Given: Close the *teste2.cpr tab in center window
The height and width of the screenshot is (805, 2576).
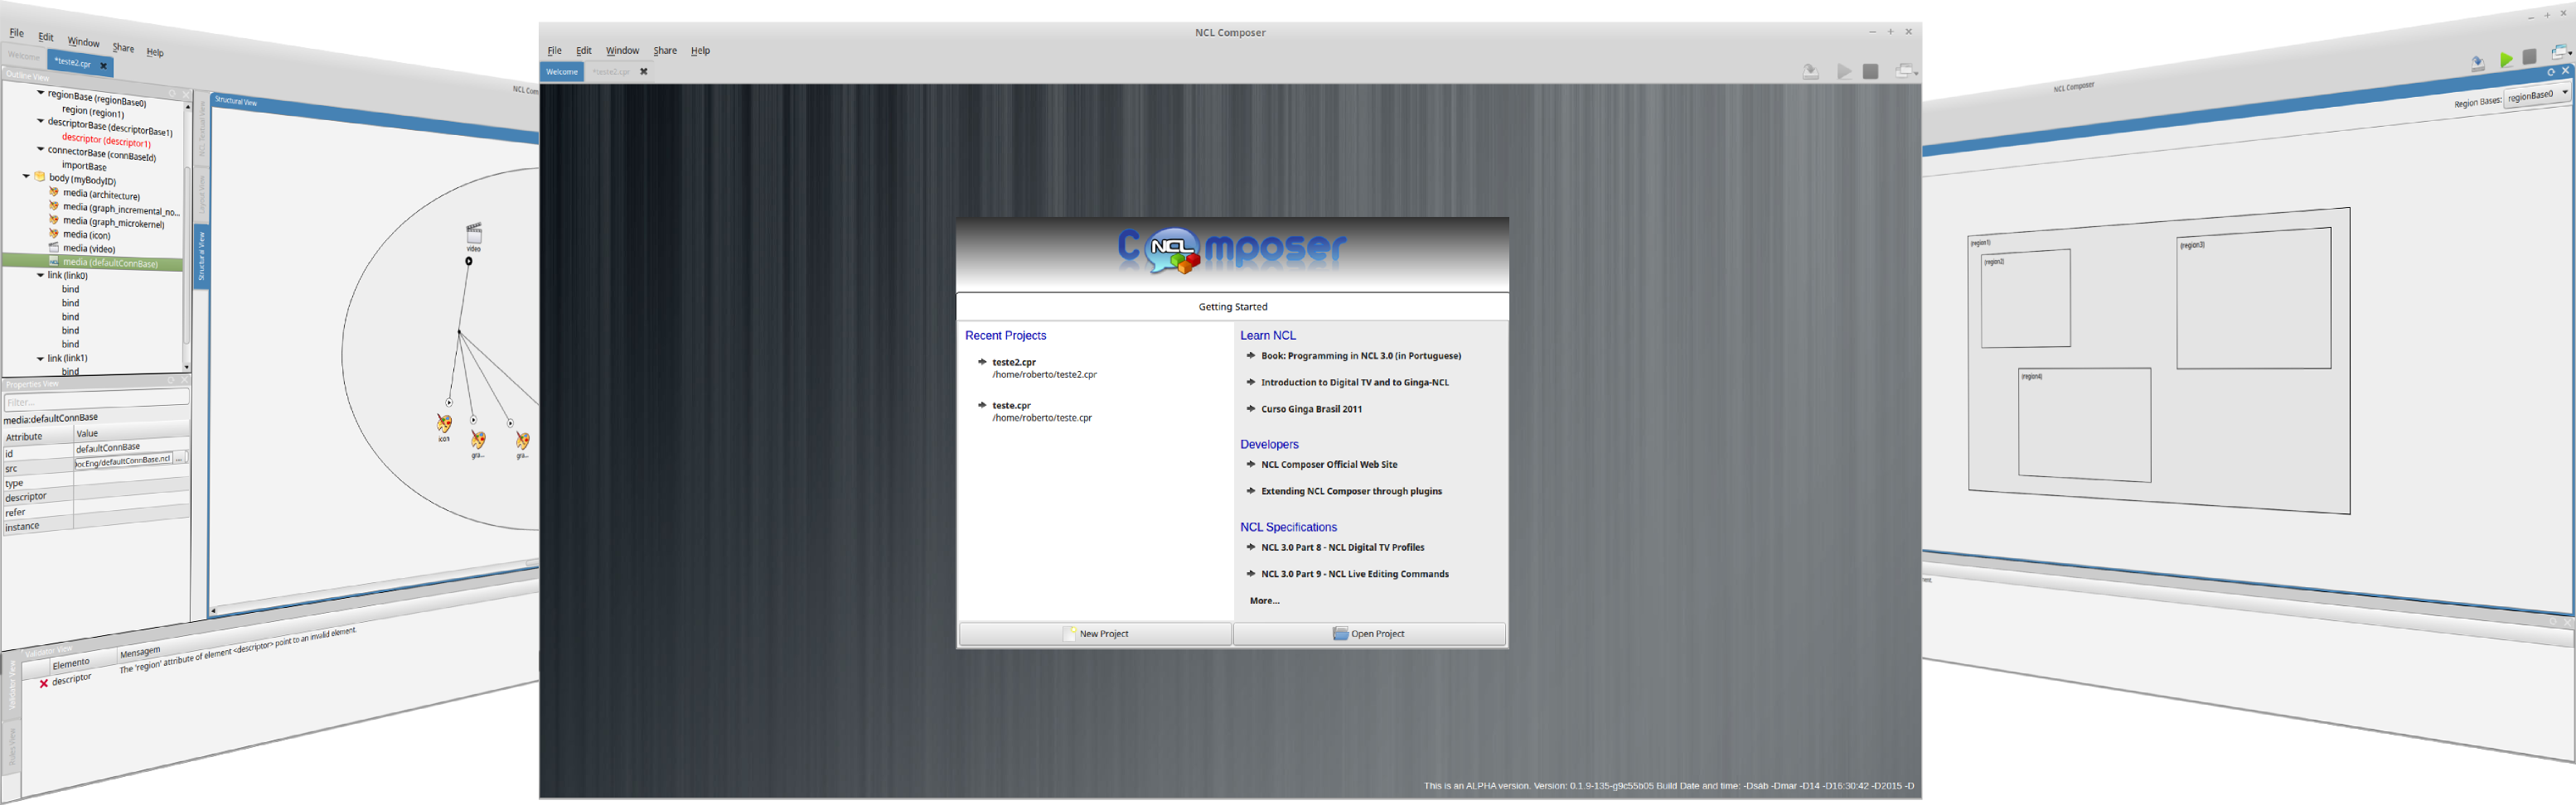Looking at the screenshot, I should click(644, 72).
